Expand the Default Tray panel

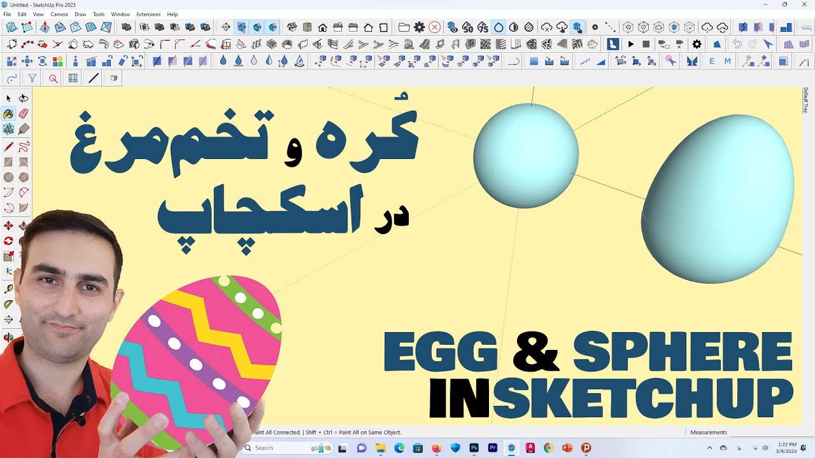805,101
